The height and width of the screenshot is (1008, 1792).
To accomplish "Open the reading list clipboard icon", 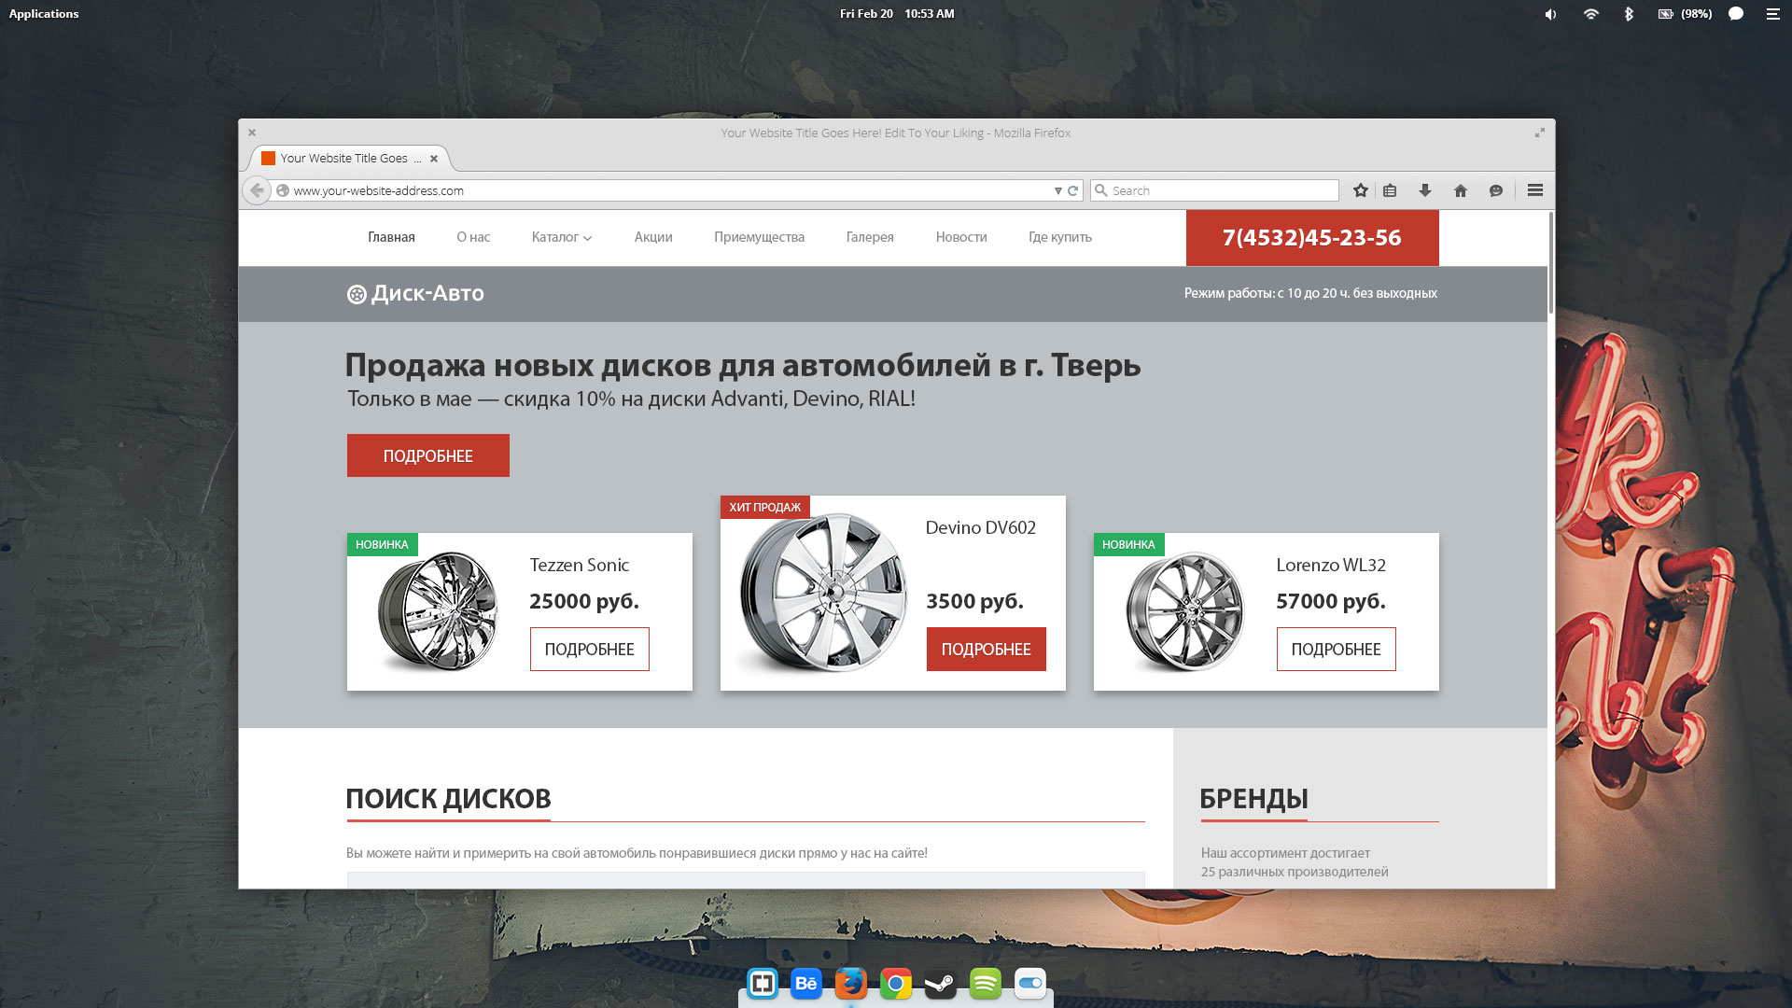I will pos(1390,190).
